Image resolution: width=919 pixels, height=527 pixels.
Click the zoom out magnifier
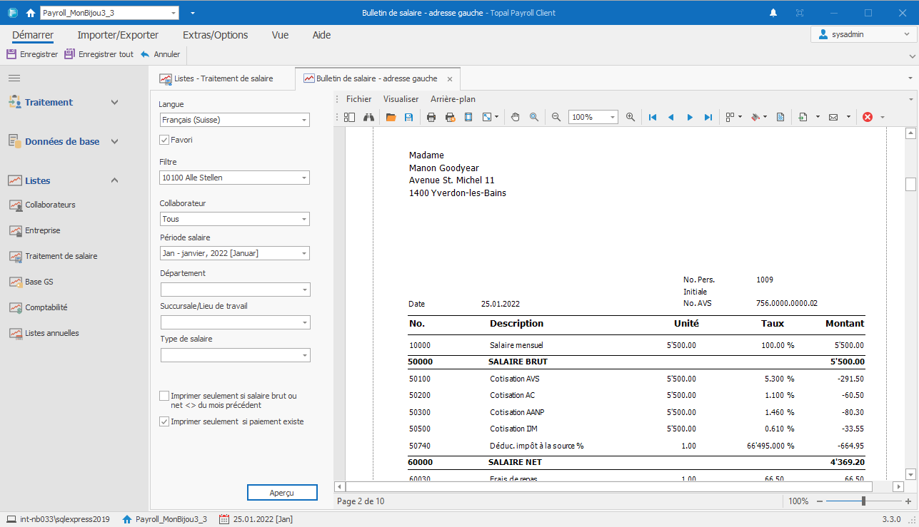click(x=556, y=117)
